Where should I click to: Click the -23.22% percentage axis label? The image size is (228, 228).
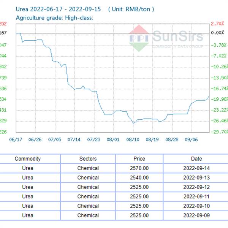[219, 110]
